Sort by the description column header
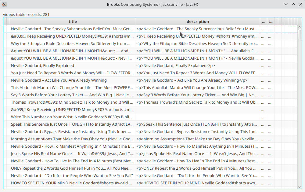The width and height of the screenshot is (305, 192). click(x=198, y=22)
